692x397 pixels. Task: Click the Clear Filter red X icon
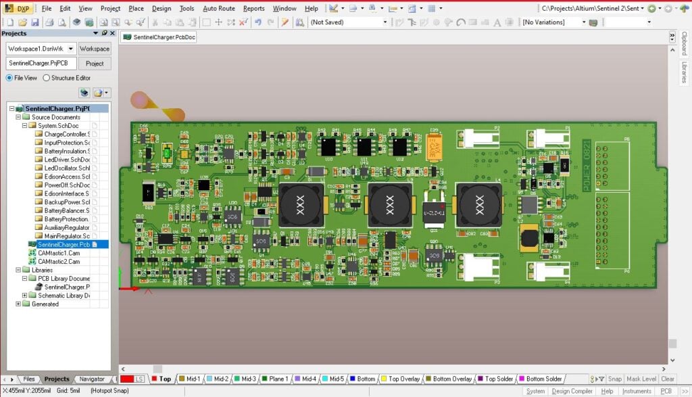(243, 22)
